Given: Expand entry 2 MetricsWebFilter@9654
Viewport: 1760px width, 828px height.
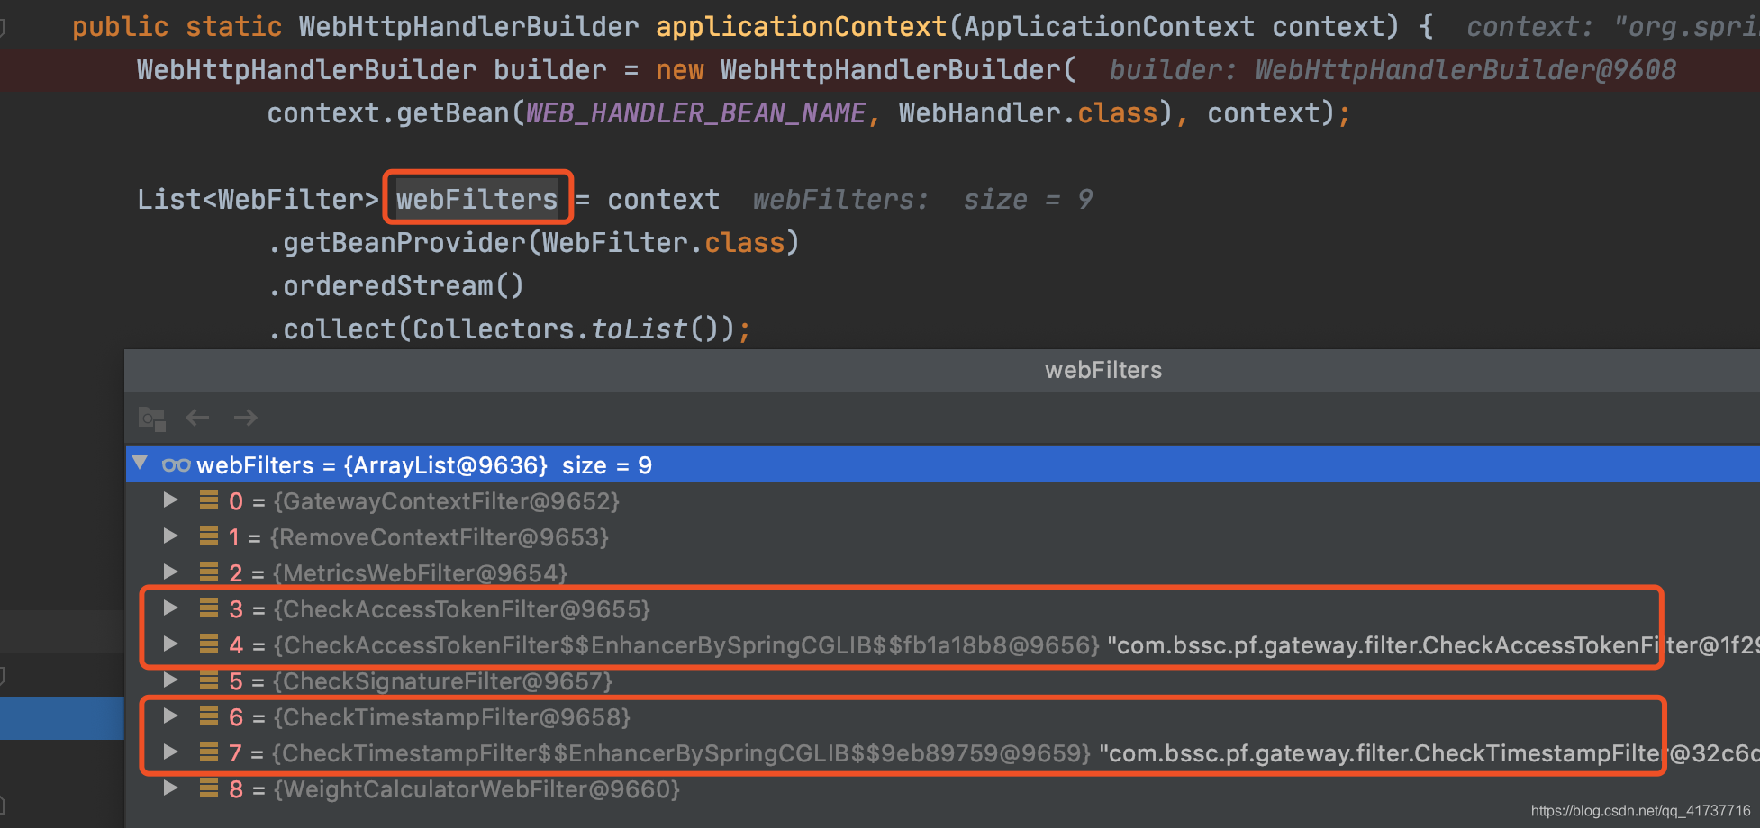Looking at the screenshot, I should point(170,571).
